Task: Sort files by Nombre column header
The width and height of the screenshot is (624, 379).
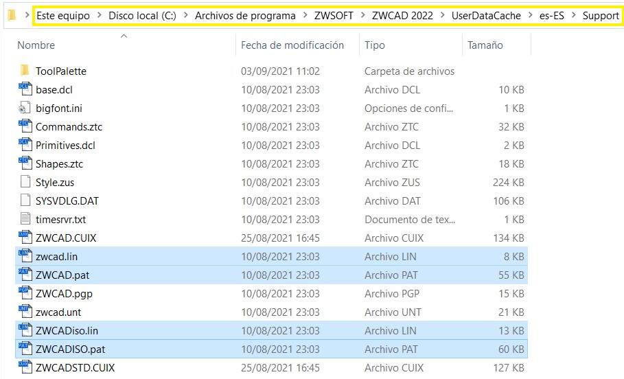Action: [x=36, y=45]
